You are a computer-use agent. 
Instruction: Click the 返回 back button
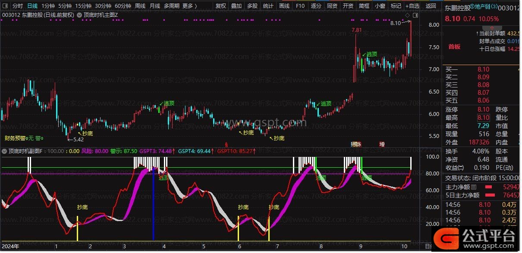(x=431, y=6)
